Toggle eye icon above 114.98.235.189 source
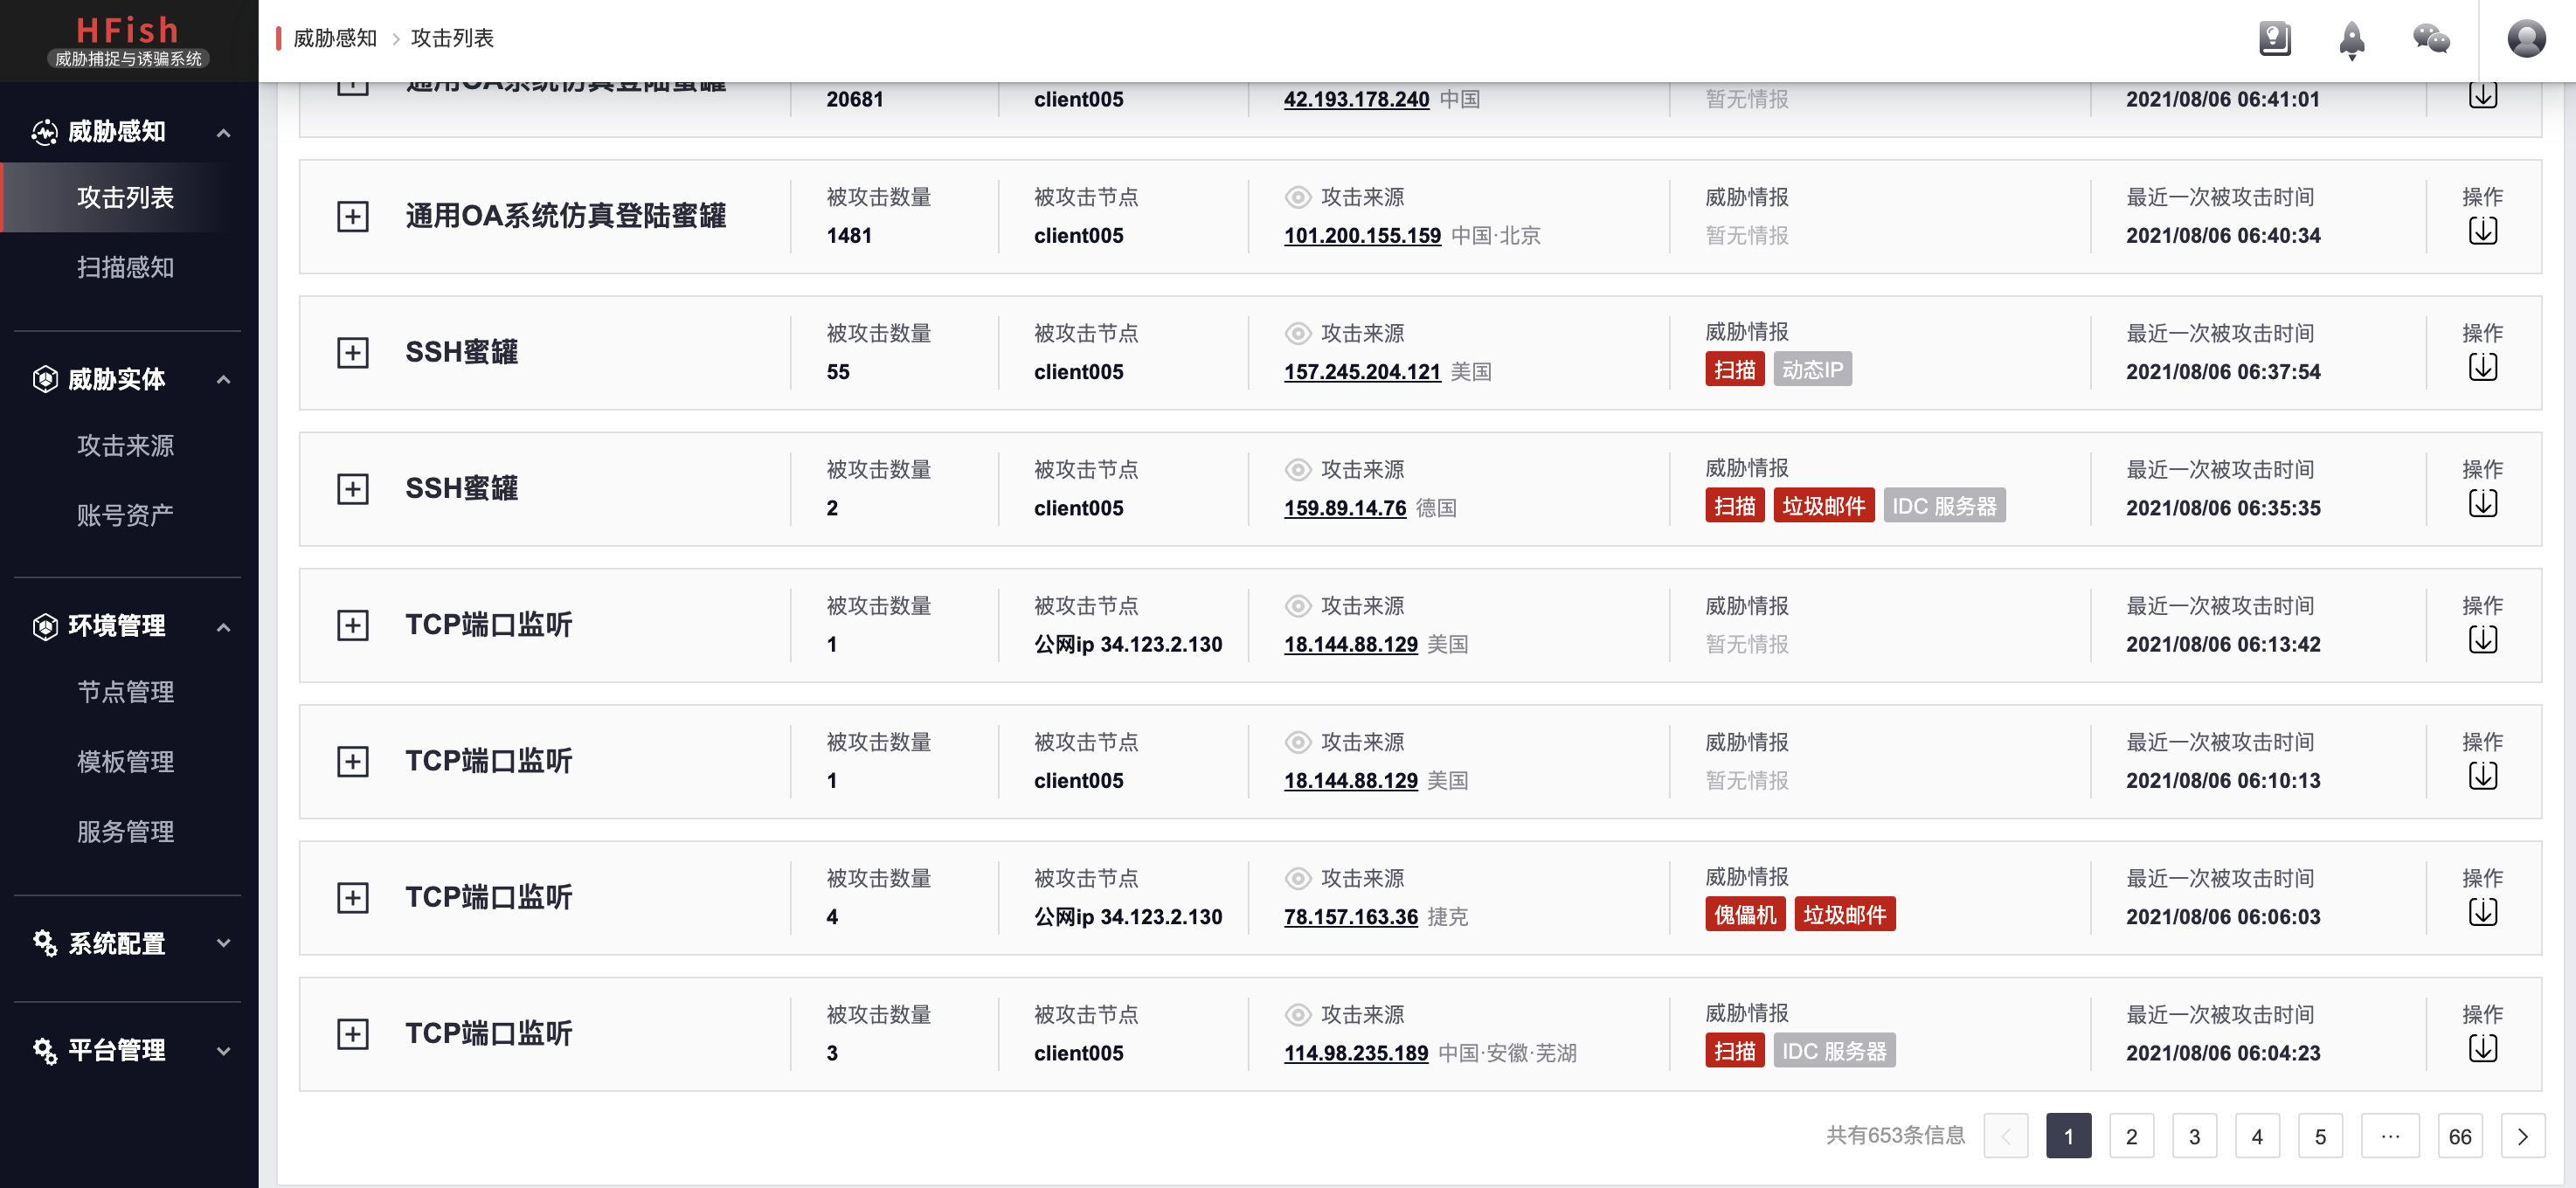 (1297, 1015)
